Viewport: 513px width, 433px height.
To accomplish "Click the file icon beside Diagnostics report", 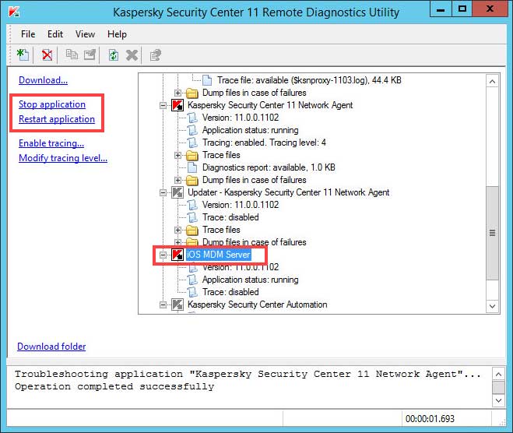I will click(192, 167).
